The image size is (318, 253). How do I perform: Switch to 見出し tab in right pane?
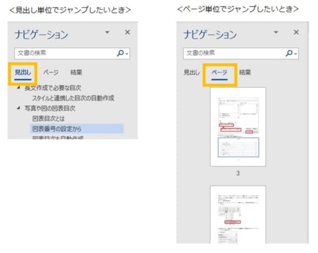click(192, 73)
